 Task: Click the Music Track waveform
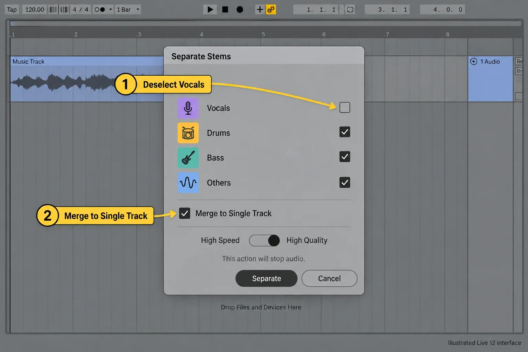(64, 82)
